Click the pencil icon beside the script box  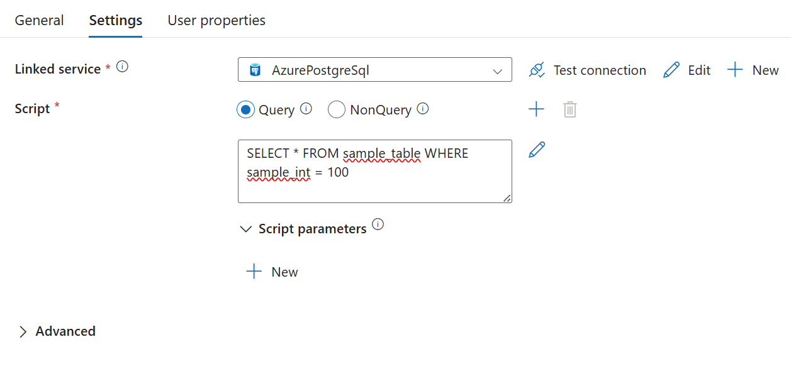(x=537, y=150)
